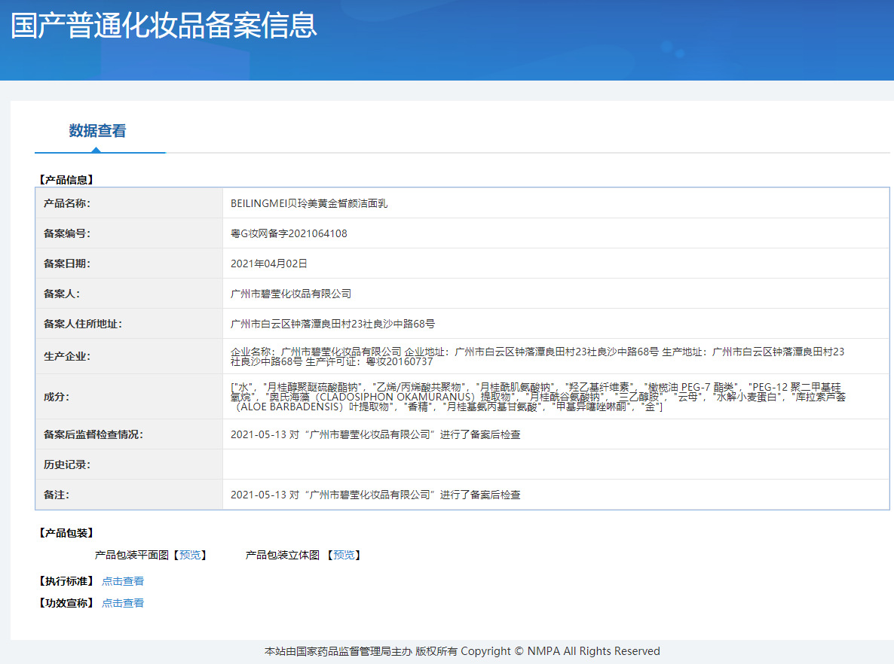Viewport: 894px width, 664px height.
Task: Click the 成分 ingredients list text
Action: click(x=537, y=396)
